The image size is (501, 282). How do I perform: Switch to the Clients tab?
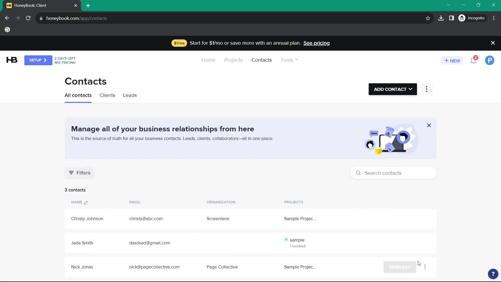click(107, 95)
